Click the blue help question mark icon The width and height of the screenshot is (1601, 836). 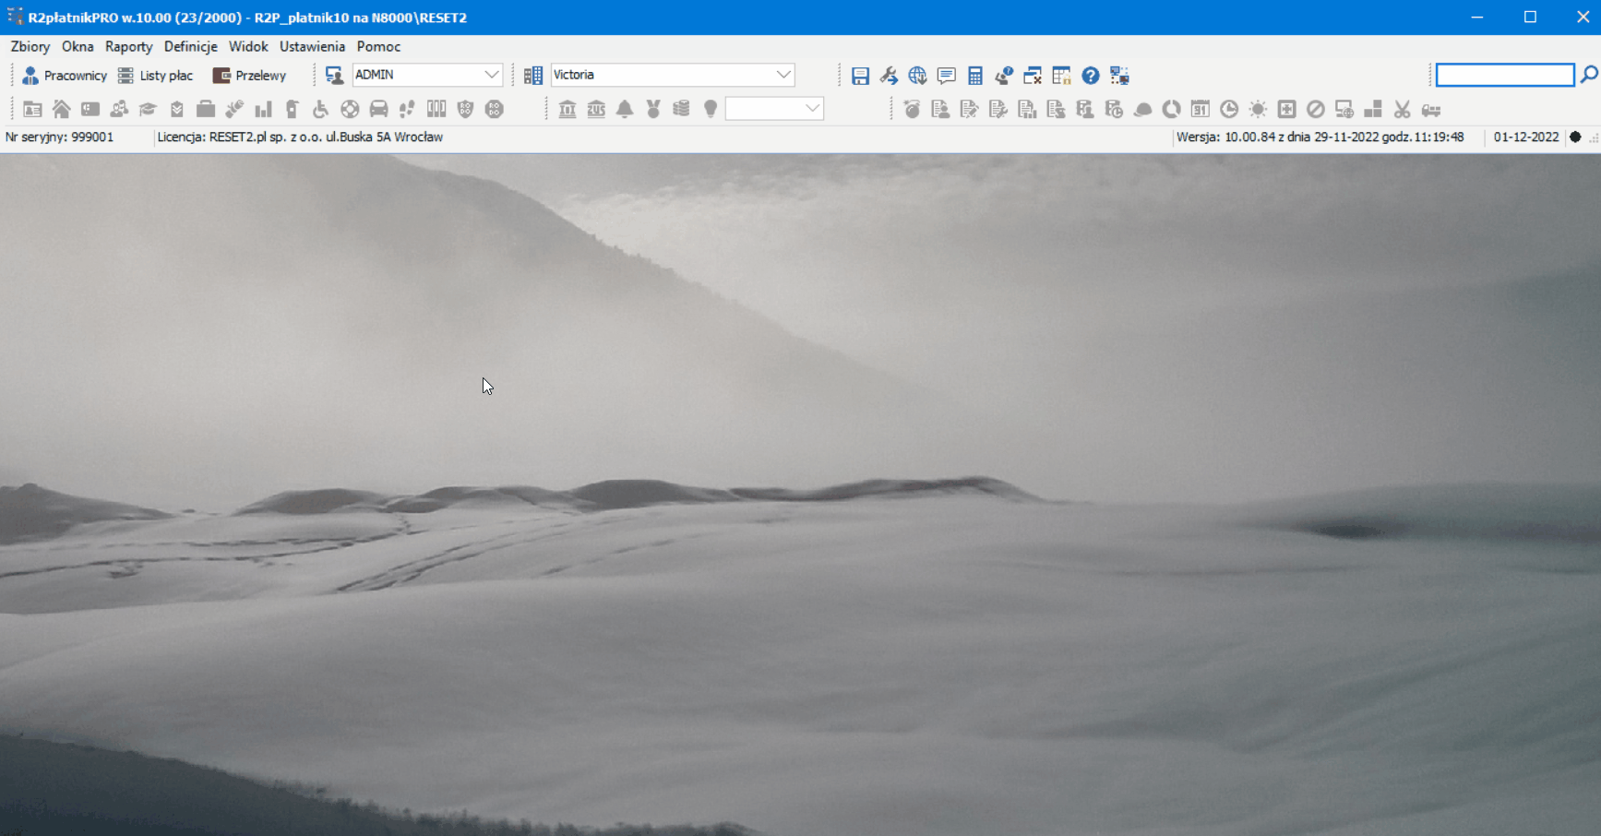click(x=1091, y=76)
